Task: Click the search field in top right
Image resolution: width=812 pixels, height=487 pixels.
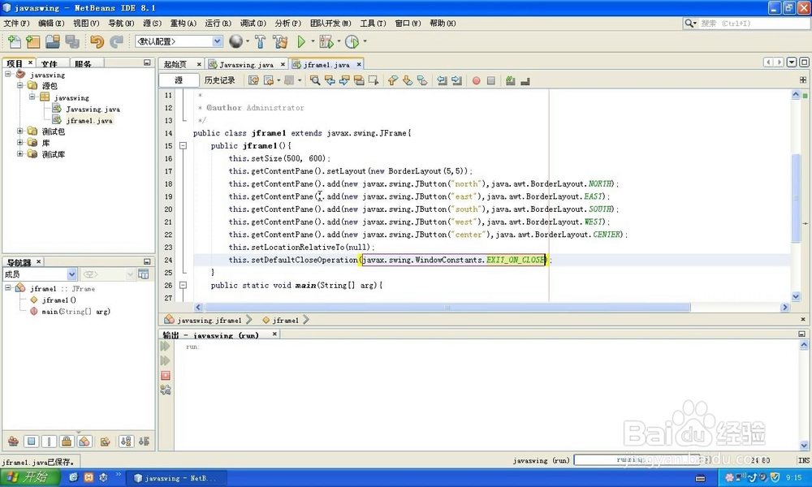Action: (x=745, y=24)
